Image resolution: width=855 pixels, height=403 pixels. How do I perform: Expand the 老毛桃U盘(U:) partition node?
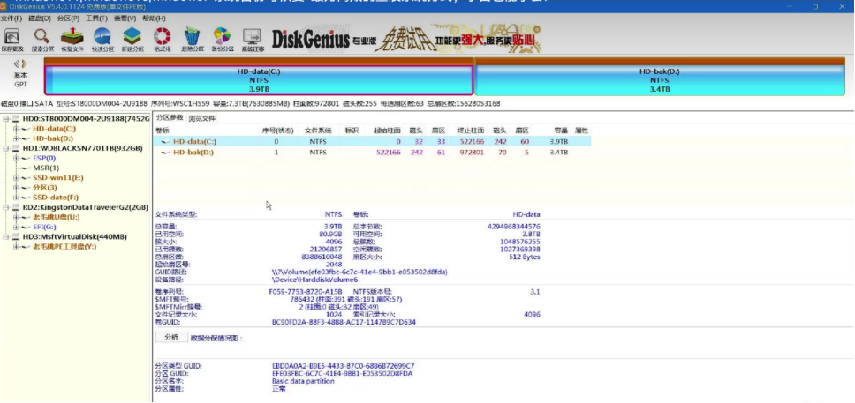[16, 217]
